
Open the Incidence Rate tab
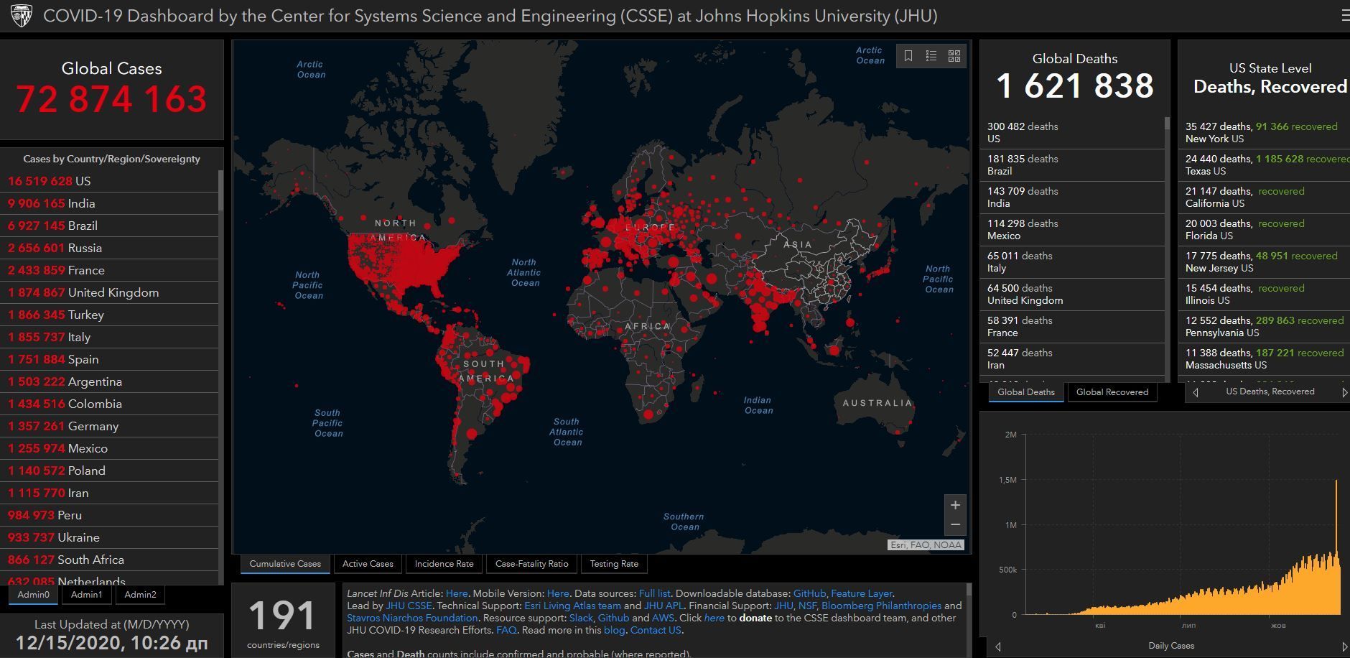(x=444, y=564)
